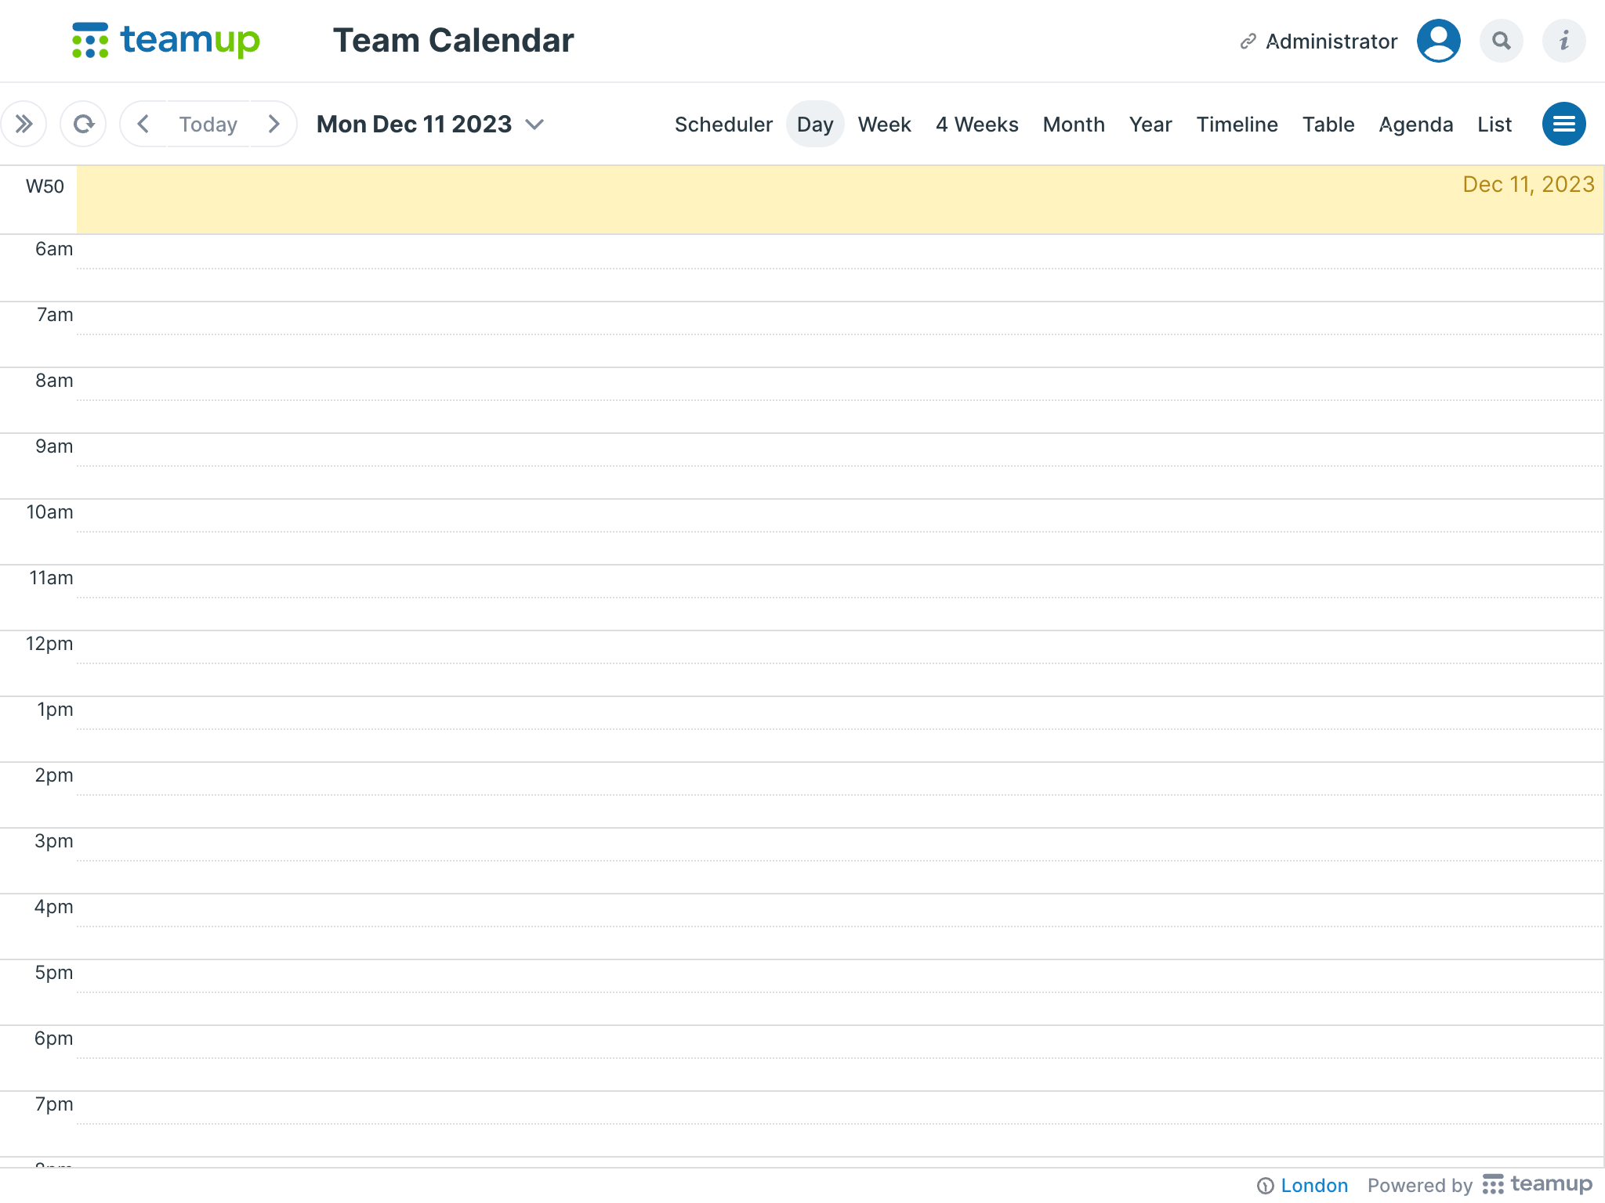Open the date picker via Mon Dec 11 chevron
This screenshot has width=1605, height=1203.
click(535, 124)
